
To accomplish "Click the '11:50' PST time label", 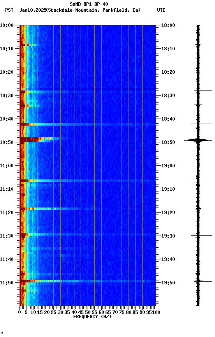I will coord(7,283).
